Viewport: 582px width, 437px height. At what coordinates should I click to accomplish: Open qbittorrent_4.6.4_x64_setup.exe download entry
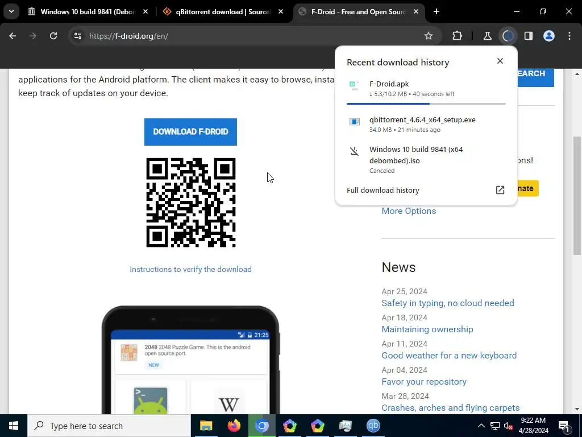point(426,125)
